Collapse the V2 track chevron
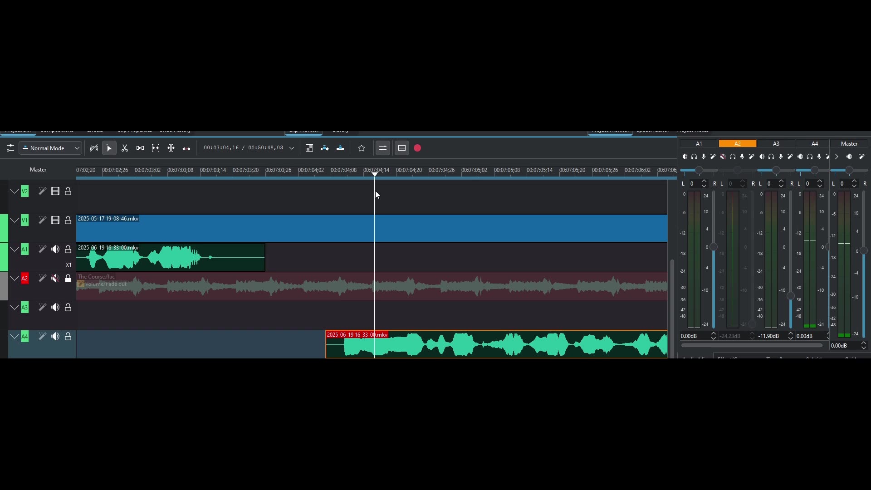This screenshot has width=871, height=490. 15,191
